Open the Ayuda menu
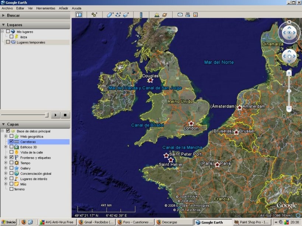Screen dimensions: 302x226 tap(76, 8)
